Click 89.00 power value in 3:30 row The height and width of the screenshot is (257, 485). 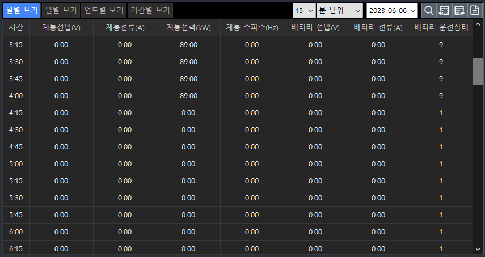pyautogui.click(x=188, y=61)
